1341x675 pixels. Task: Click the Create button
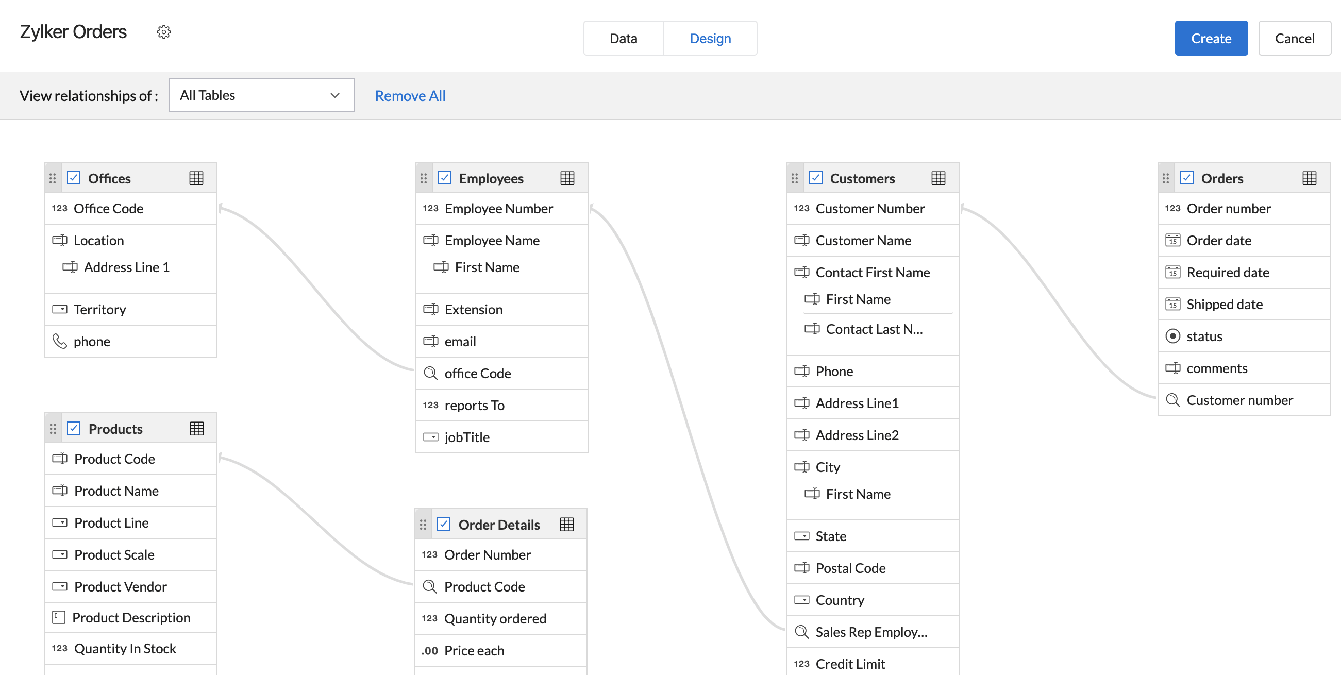tap(1210, 39)
